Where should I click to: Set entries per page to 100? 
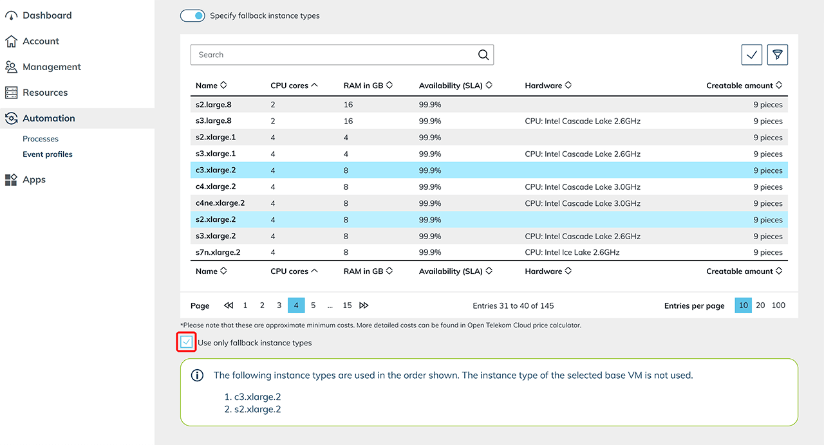(778, 305)
